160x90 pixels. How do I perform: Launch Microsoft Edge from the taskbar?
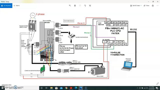coord(76,88)
